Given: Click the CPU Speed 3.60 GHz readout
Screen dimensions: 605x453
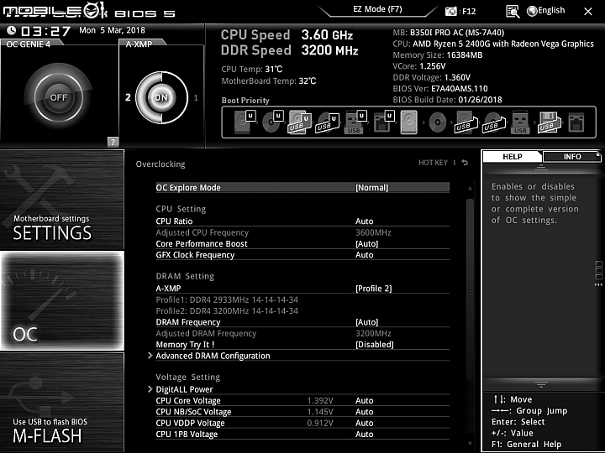Looking at the screenshot, I should 287,35.
